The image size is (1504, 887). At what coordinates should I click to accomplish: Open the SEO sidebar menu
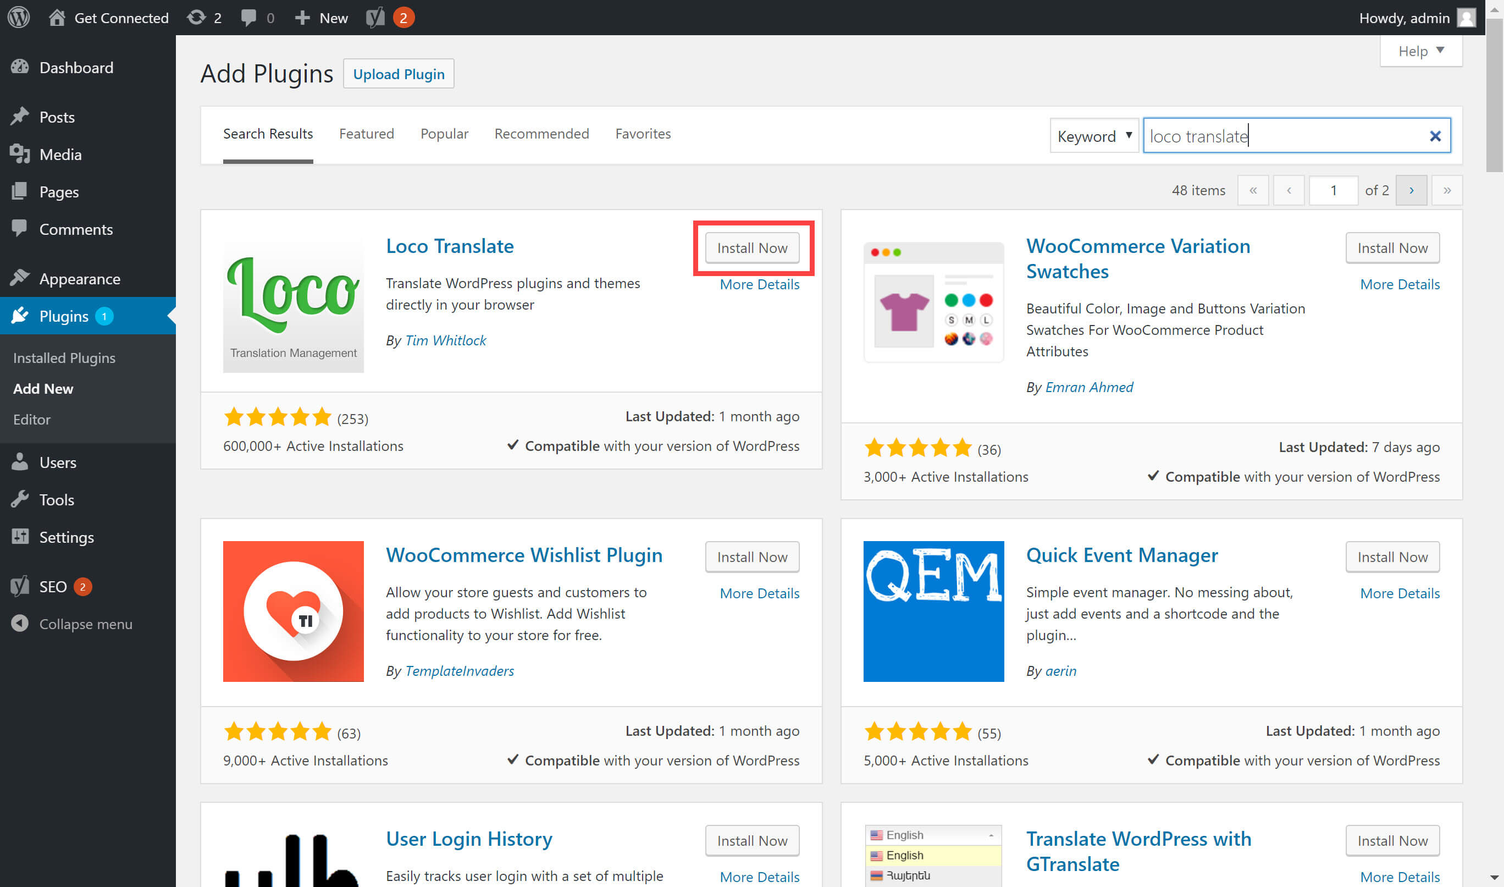click(x=88, y=586)
